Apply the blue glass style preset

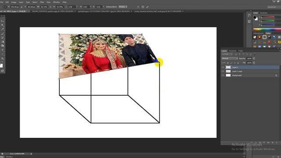tap(274, 37)
